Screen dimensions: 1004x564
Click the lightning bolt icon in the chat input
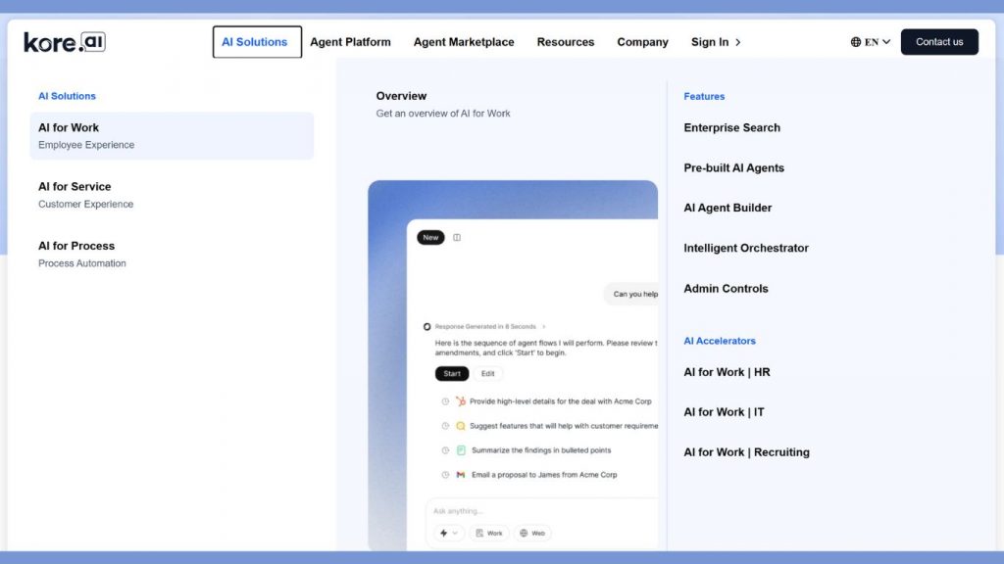[x=443, y=532]
